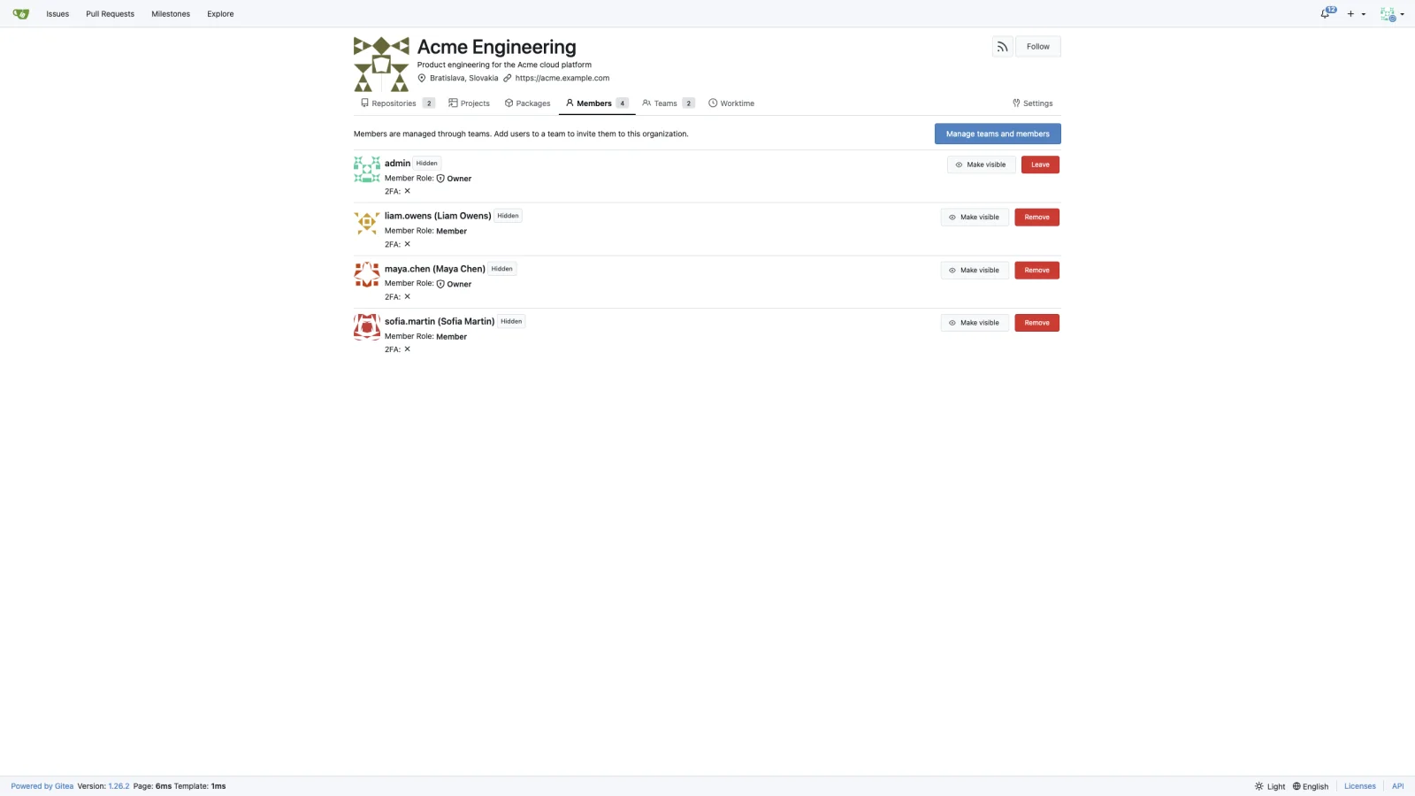1415x796 pixels.
Task: Remove sofia.martin from the organization
Action: tap(1036, 323)
